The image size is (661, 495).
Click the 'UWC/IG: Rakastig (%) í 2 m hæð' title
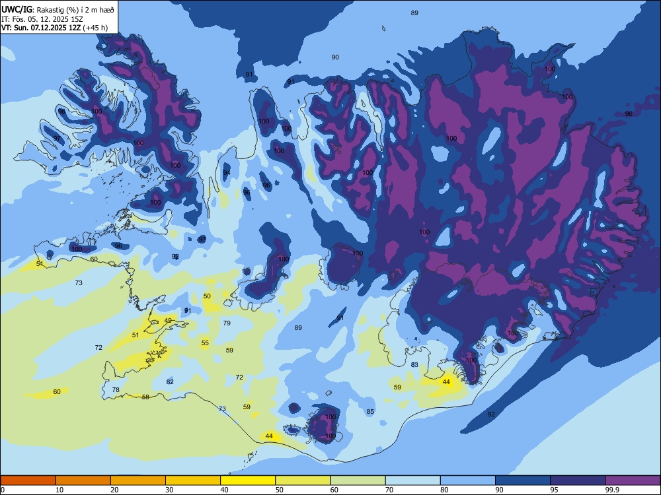[58, 10]
